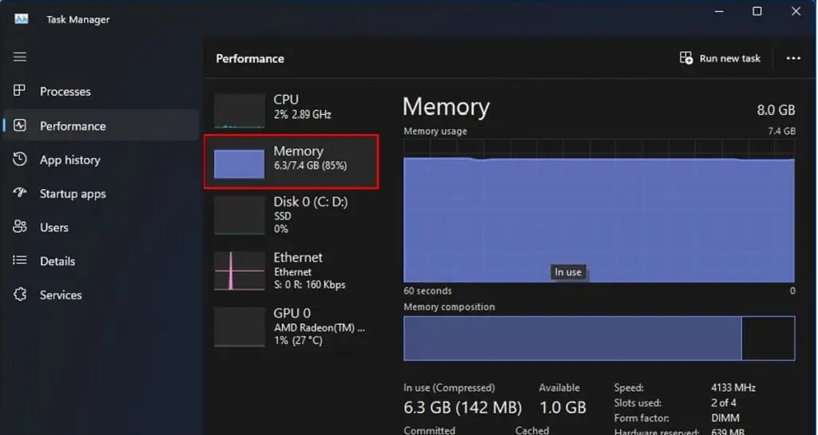
Task: Click the Run new task icon
Action: pos(686,57)
